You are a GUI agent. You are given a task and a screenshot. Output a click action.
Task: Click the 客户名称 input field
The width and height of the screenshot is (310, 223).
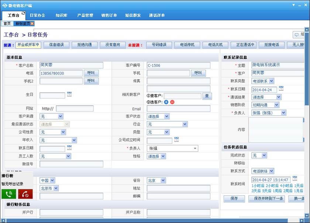click(x=71, y=65)
